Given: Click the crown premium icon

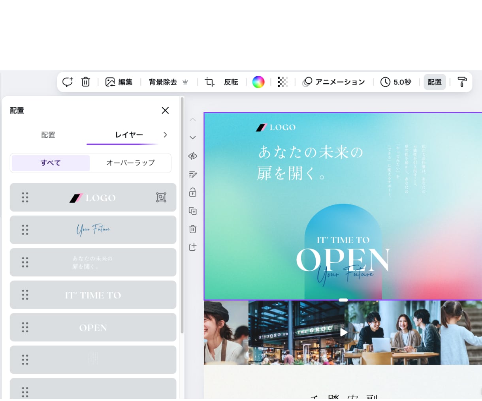Looking at the screenshot, I should (x=185, y=82).
